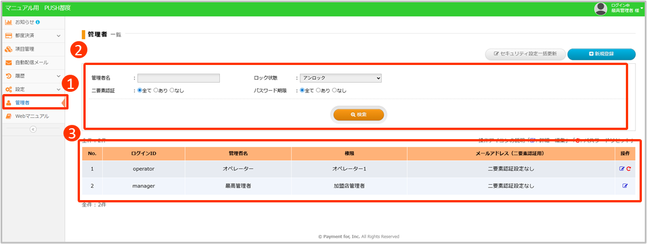Click the edit icon for operator row
The width and height of the screenshot is (647, 244).
click(622, 169)
